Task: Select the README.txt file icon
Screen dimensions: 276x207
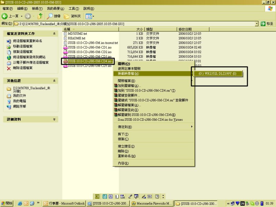Action: coord(65,38)
